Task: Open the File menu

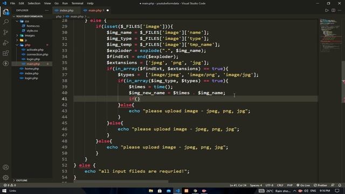Action: pos(12,3)
